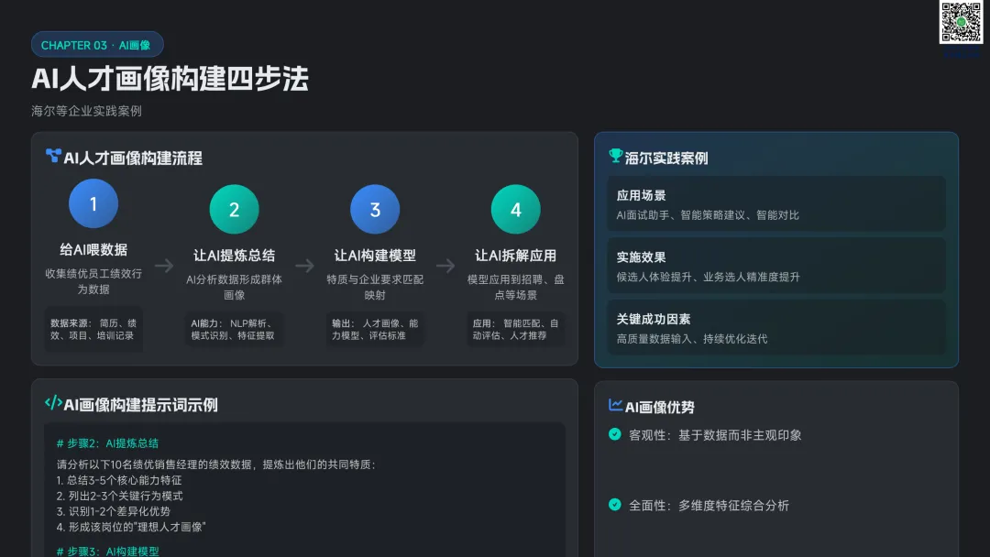Open the 应用场景 card
Viewport: 990px width, 557px height.
(776, 204)
